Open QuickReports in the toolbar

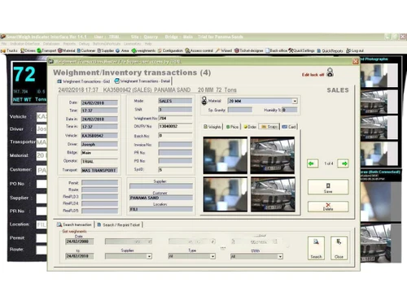[x=330, y=50]
